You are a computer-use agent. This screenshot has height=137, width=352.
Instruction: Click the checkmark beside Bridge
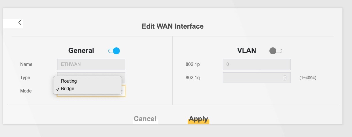coord(58,89)
